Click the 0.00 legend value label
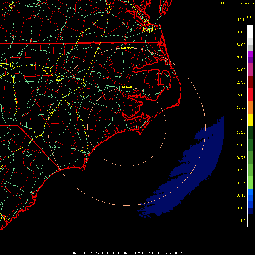This screenshot has height=255, width=255. (x=241, y=208)
